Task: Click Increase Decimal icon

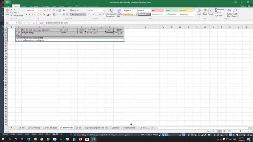Action: pyautogui.click(x=100, y=15)
